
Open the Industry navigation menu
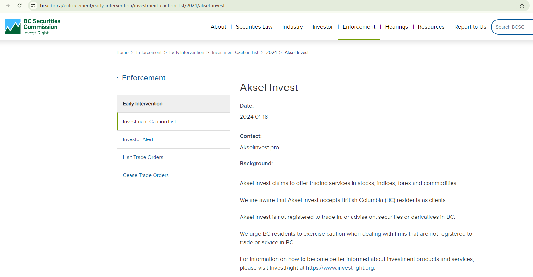(292, 27)
